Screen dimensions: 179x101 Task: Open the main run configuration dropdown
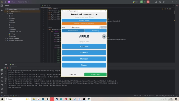pos(136,2)
